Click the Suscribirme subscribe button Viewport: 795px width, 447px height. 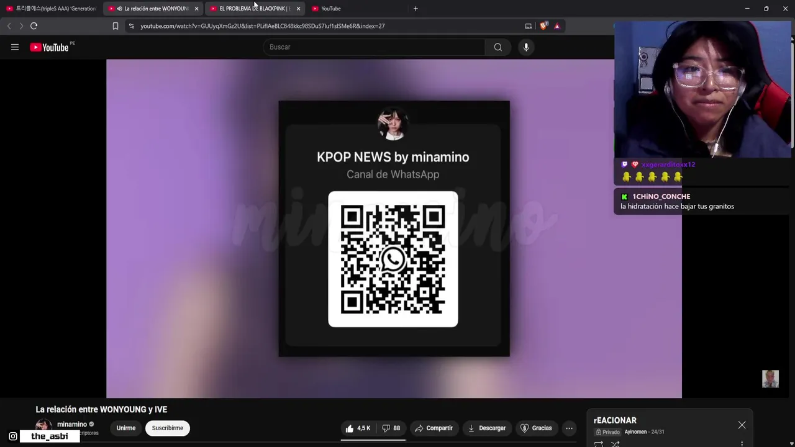pyautogui.click(x=168, y=428)
